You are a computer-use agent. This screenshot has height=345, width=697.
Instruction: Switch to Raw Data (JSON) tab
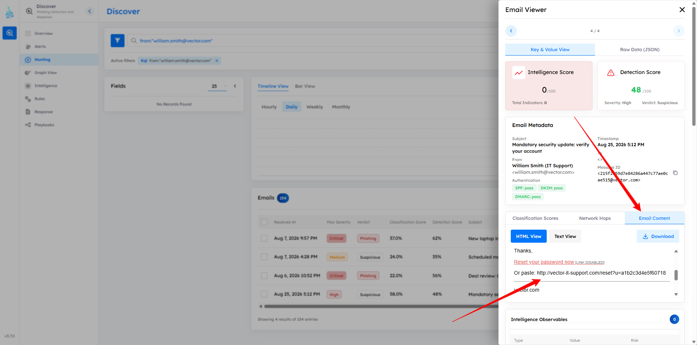[x=640, y=50]
